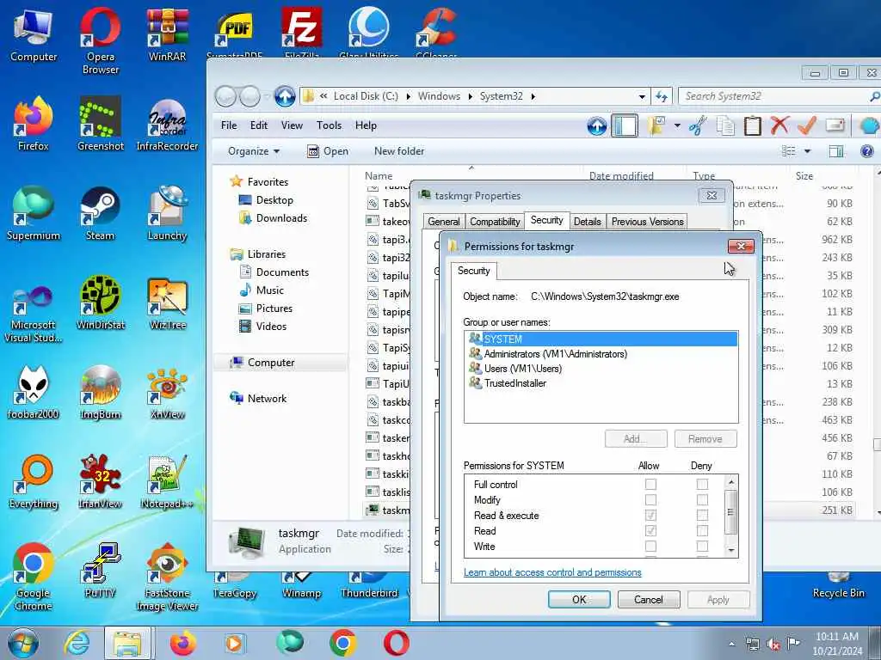
Task: Check Allow for Modify
Action: pyautogui.click(x=650, y=499)
